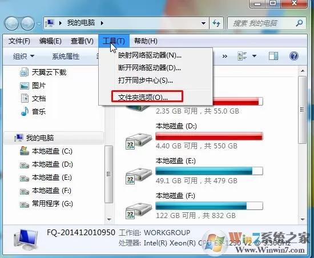The width and height of the screenshot is (314, 258).
Task: Select 映射网络驱动器(N)... menu entry
Action: click(x=150, y=55)
